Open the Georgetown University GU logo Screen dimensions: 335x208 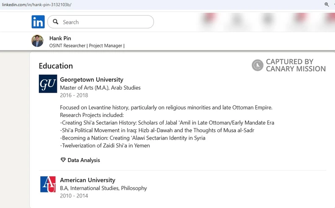48,84
